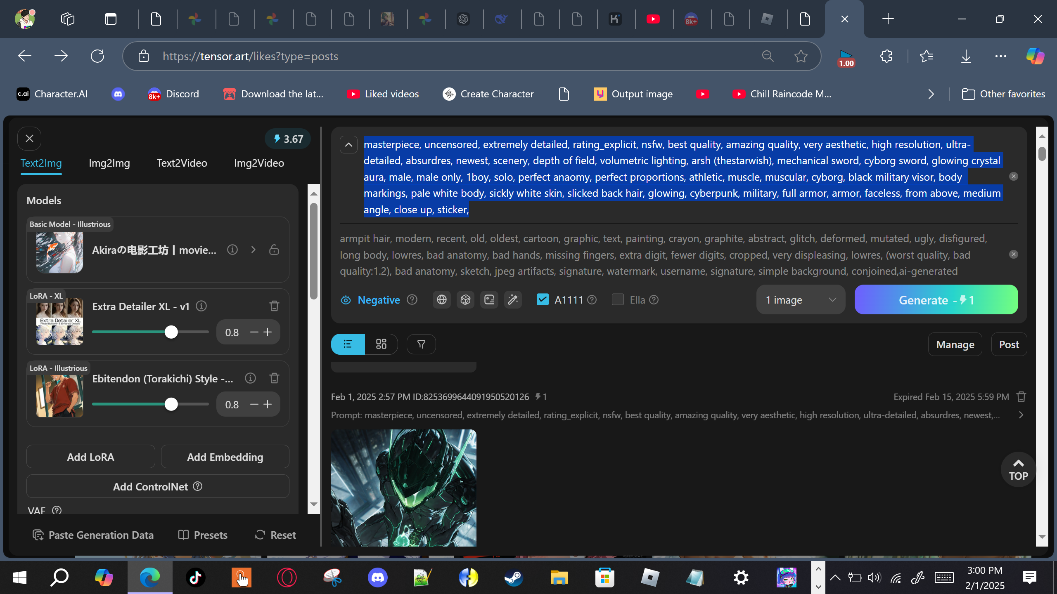Open the magic wand prompt enhancer

tap(513, 300)
